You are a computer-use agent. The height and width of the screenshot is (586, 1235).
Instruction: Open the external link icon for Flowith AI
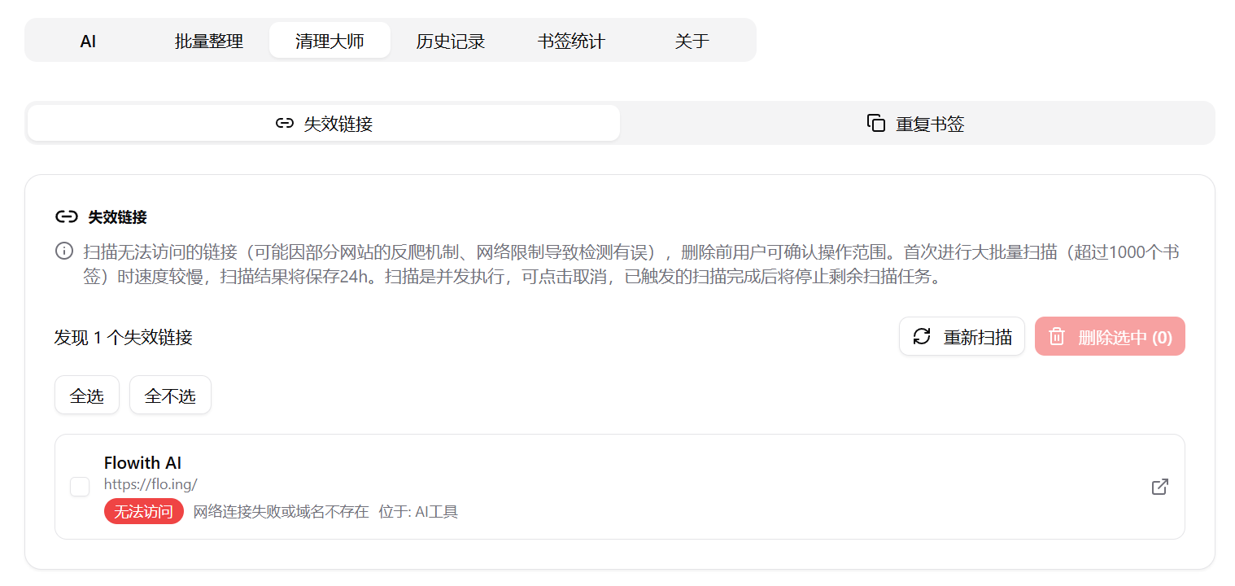(1160, 487)
